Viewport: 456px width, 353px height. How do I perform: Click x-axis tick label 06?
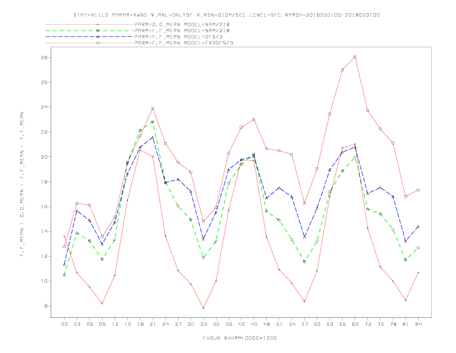[90, 324]
